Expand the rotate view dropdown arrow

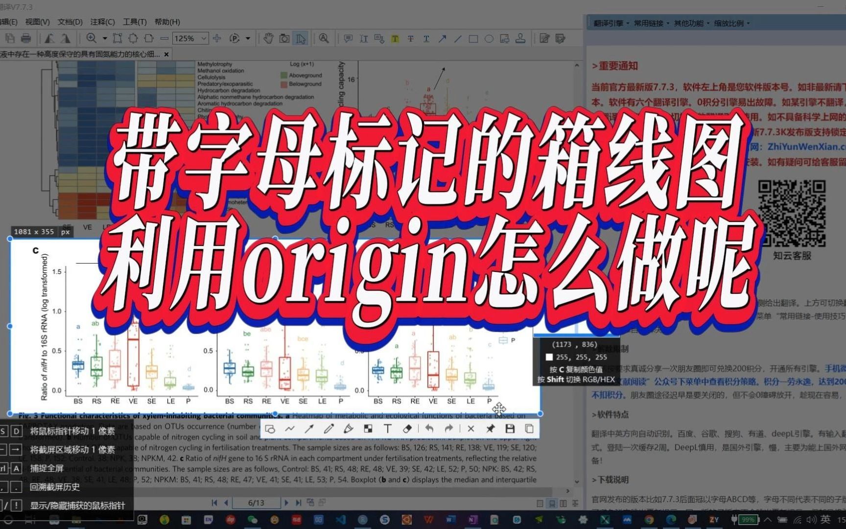pos(248,38)
